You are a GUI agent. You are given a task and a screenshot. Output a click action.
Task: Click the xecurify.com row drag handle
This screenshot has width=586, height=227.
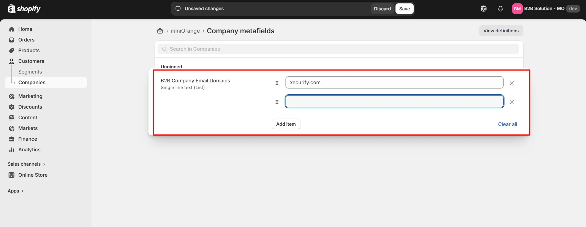click(x=277, y=83)
